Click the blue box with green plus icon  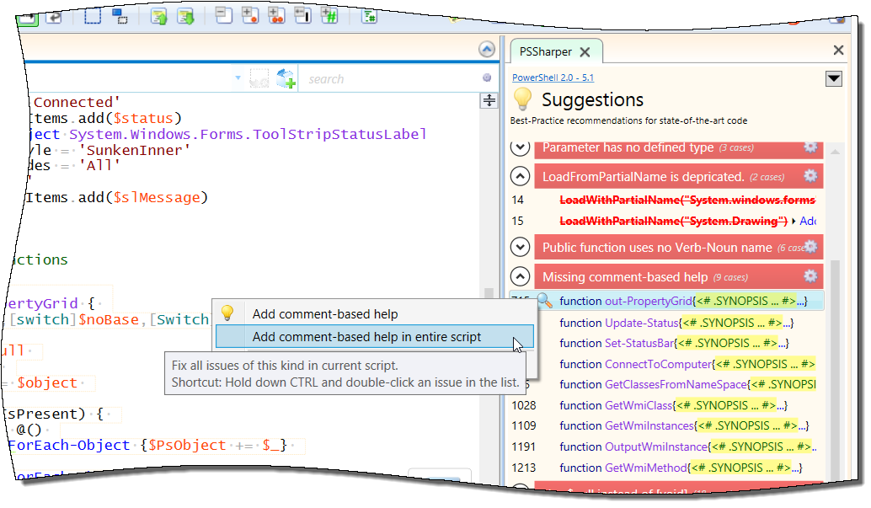pyautogui.click(x=286, y=79)
